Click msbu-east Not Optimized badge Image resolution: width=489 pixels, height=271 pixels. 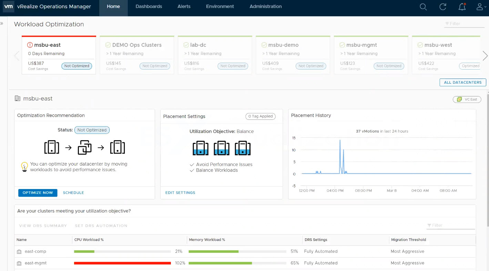[77, 66]
